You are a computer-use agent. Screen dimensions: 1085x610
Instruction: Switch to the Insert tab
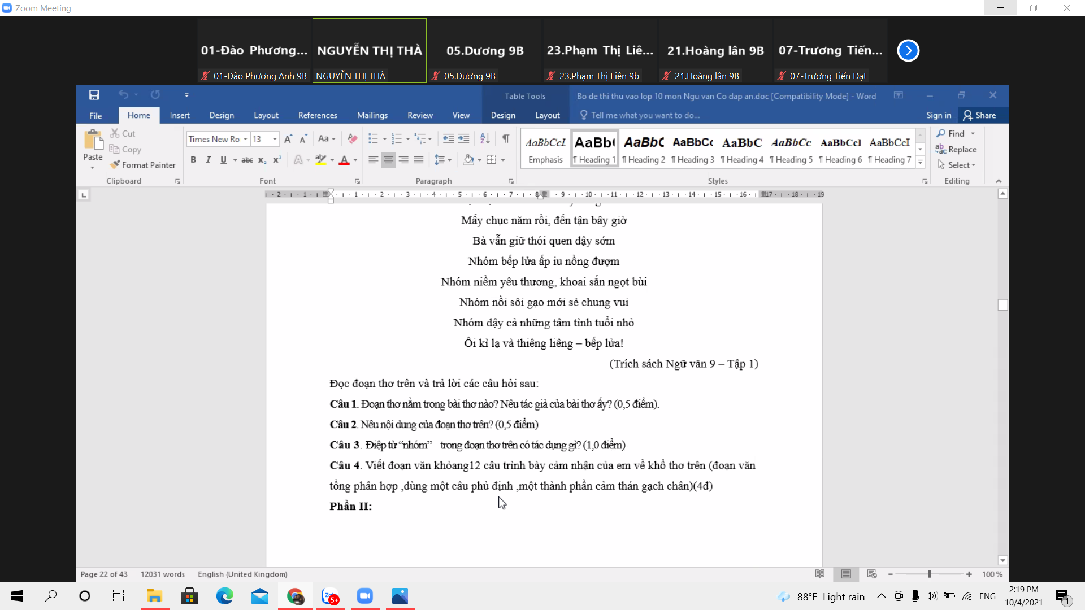[x=180, y=115]
